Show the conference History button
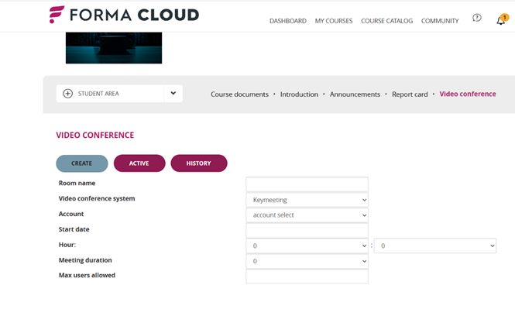The height and width of the screenshot is (309, 515). [x=199, y=163]
